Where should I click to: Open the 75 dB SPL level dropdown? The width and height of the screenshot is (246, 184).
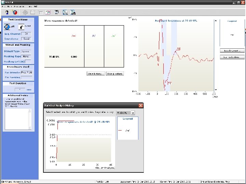click(133, 113)
